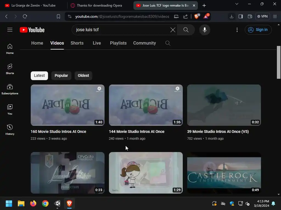Open the YouTube guide hamburger menu
281x210 pixels.
coord(10,30)
